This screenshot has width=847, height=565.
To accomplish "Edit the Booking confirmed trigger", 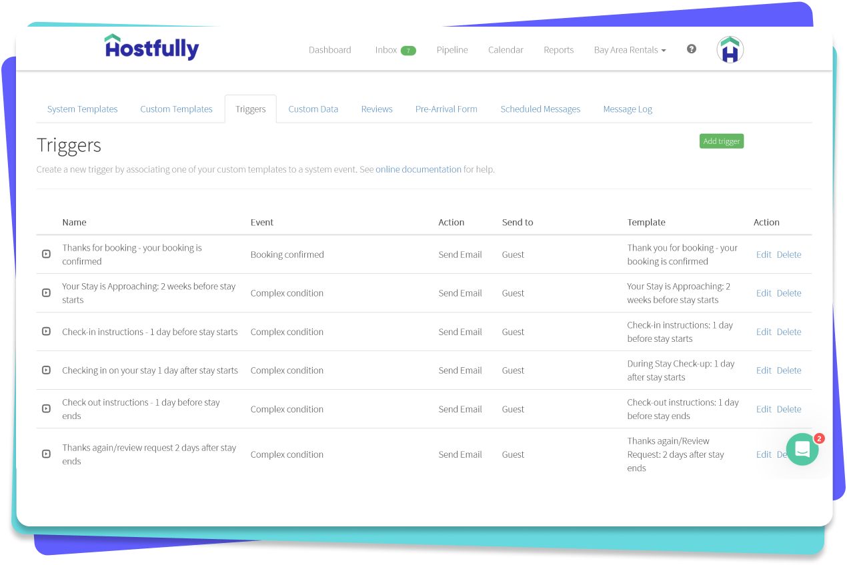I will tap(764, 255).
